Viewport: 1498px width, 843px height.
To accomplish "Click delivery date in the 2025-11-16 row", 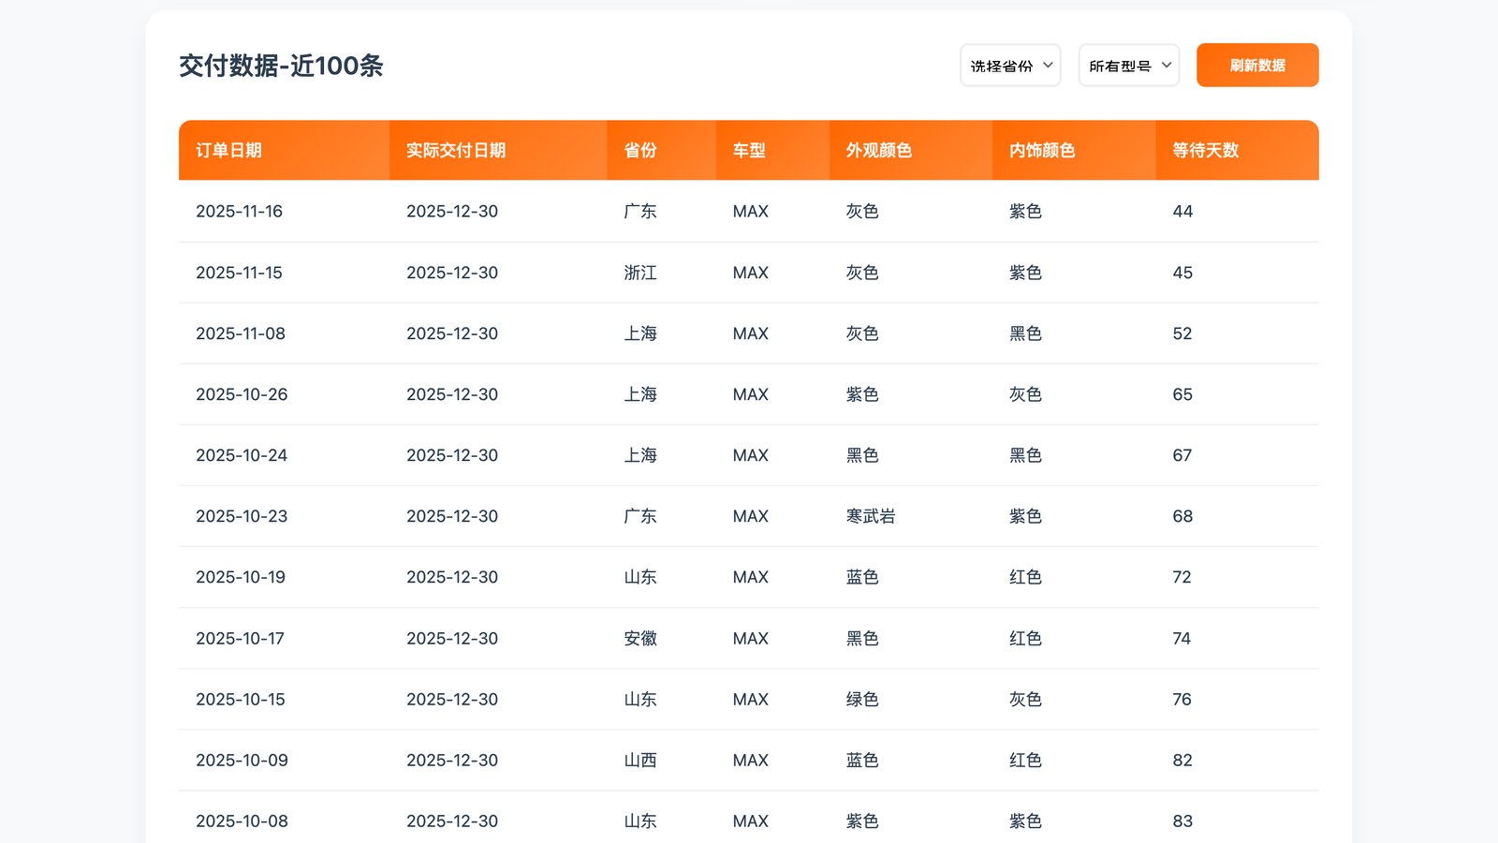I will pyautogui.click(x=452, y=212).
